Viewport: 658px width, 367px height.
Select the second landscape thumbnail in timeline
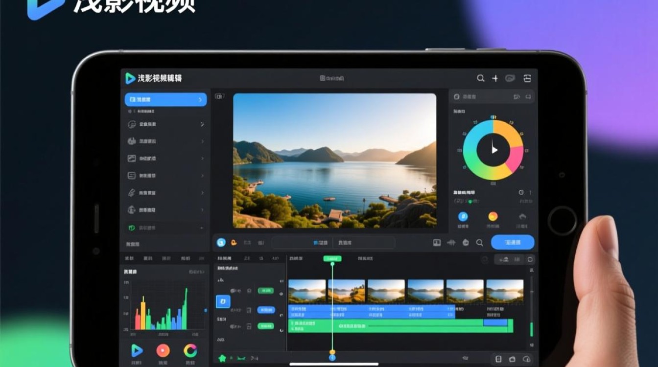(347, 291)
